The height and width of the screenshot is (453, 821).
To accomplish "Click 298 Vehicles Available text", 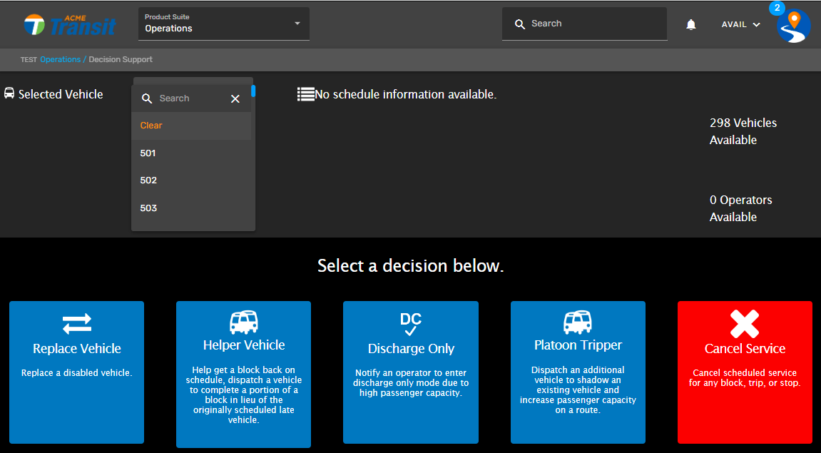I will [743, 131].
